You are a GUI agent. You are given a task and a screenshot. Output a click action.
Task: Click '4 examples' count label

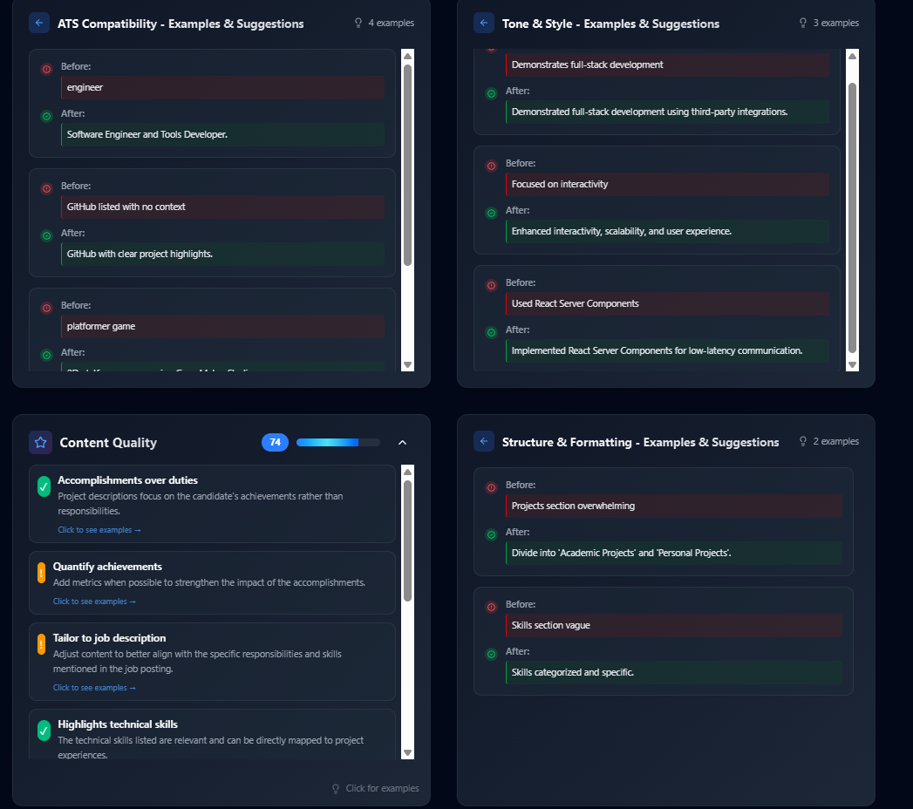tap(392, 23)
